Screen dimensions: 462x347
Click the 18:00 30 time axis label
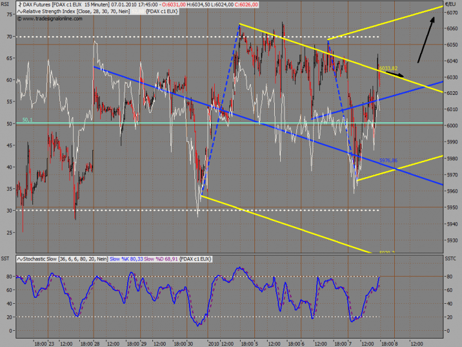(183, 344)
